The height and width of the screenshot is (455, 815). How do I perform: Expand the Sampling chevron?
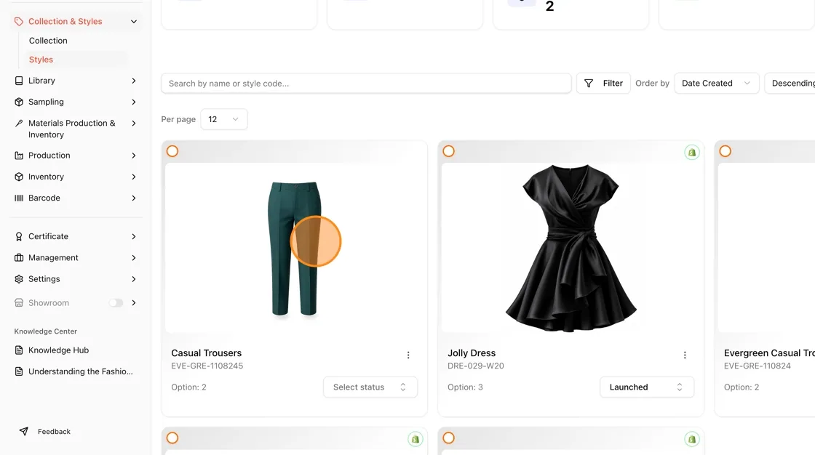pos(134,102)
